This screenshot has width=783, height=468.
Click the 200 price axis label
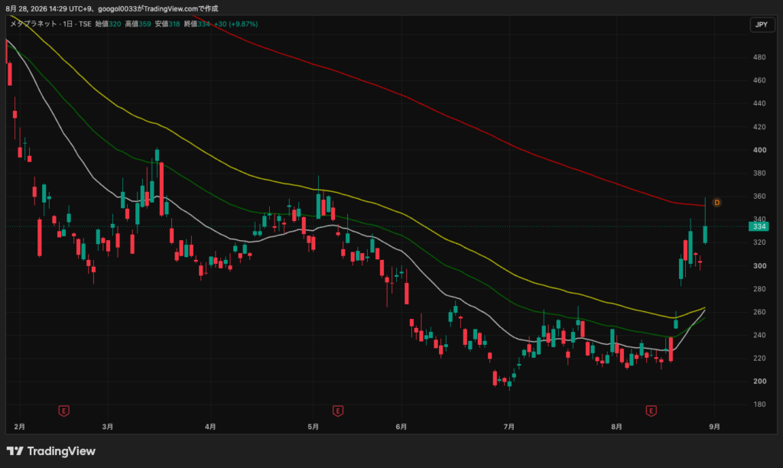coord(759,381)
